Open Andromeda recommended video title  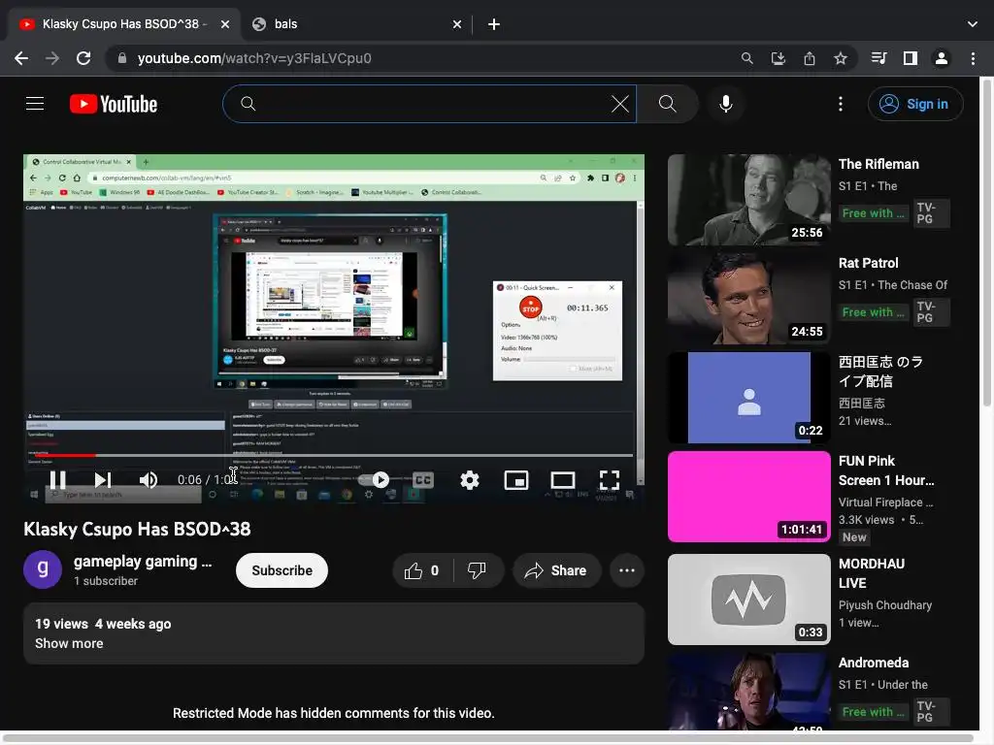pos(874,663)
